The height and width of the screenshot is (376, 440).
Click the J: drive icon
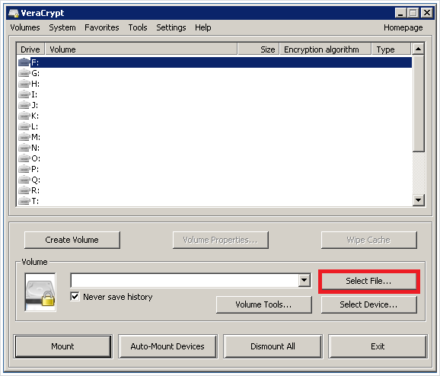24,105
